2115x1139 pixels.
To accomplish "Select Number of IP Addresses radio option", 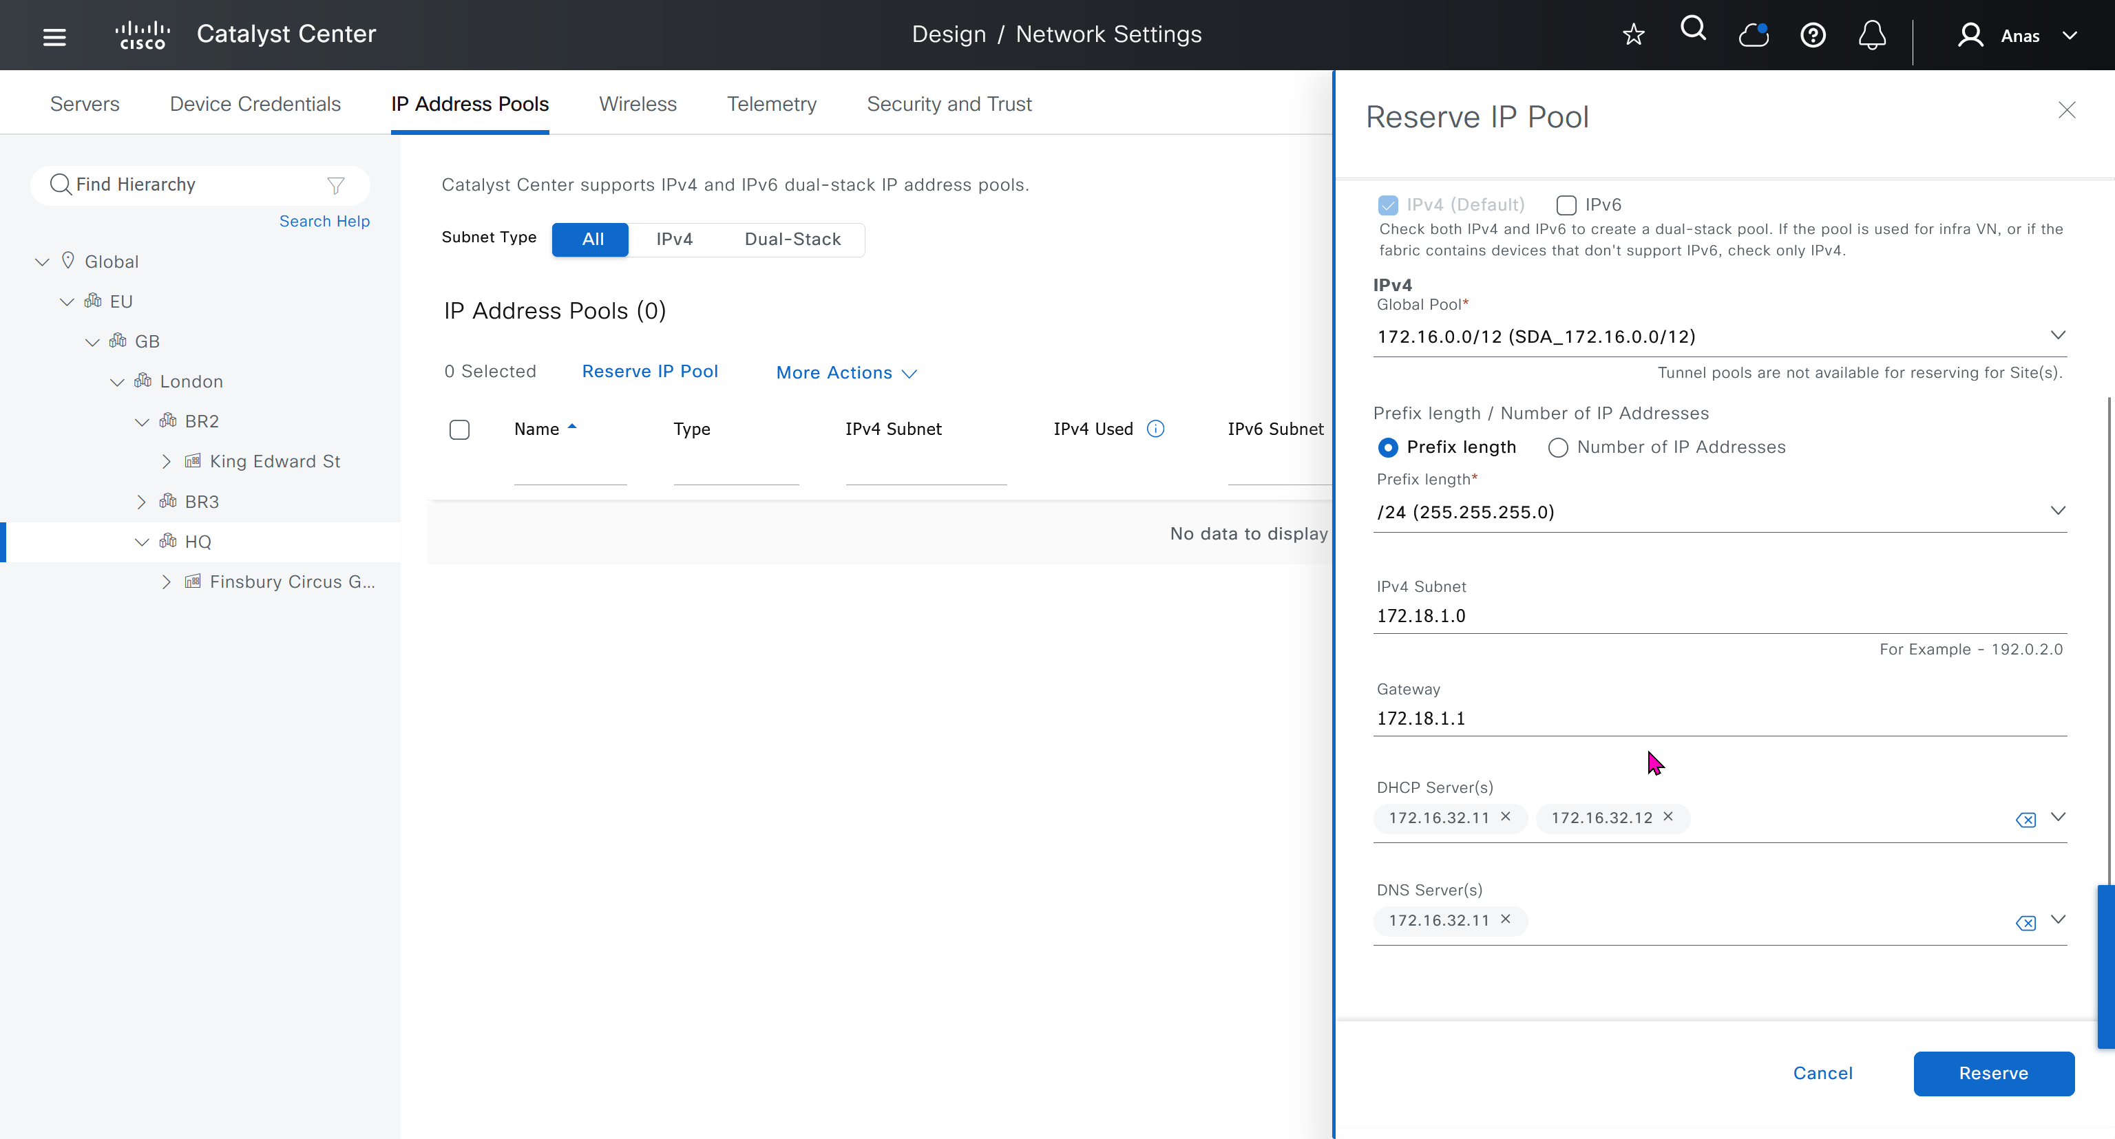I will coord(1557,447).
